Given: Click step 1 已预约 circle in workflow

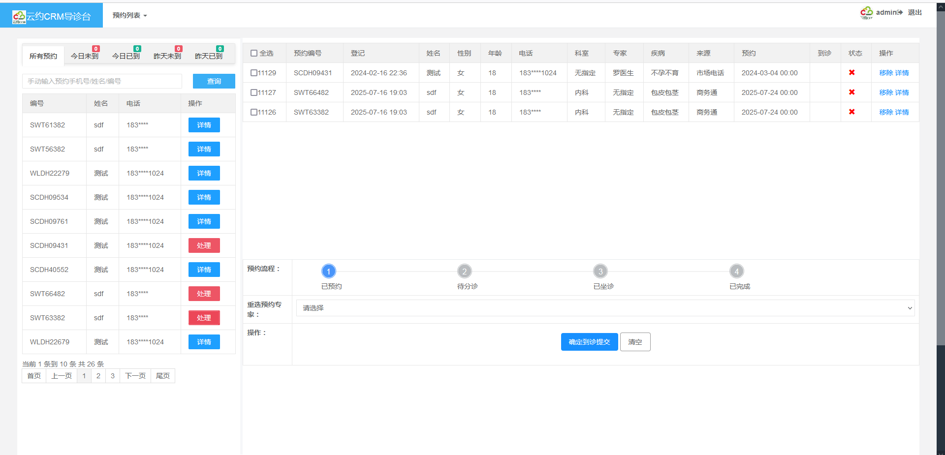Looking at the screenshot, I should pos(328,272).
